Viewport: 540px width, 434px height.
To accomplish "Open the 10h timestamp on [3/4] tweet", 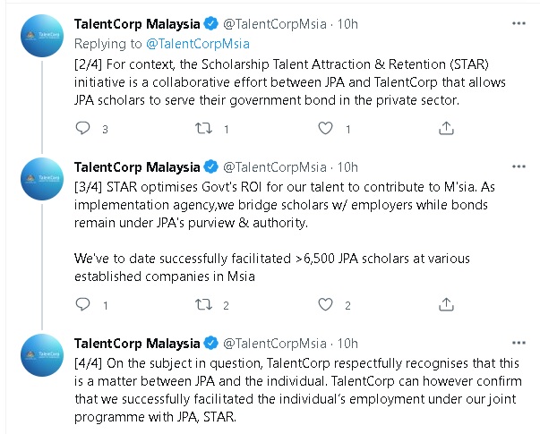I will [347, 167].
